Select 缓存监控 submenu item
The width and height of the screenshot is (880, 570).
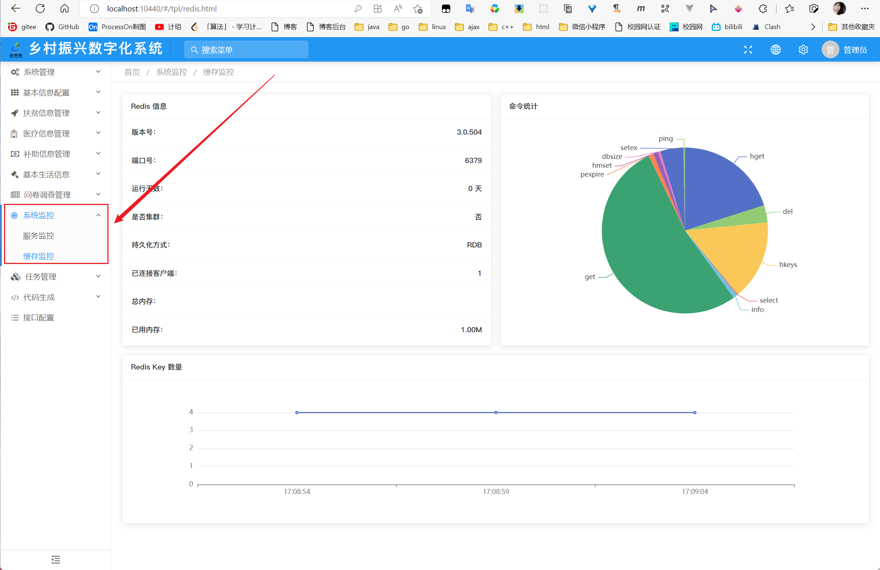(38, 256)
